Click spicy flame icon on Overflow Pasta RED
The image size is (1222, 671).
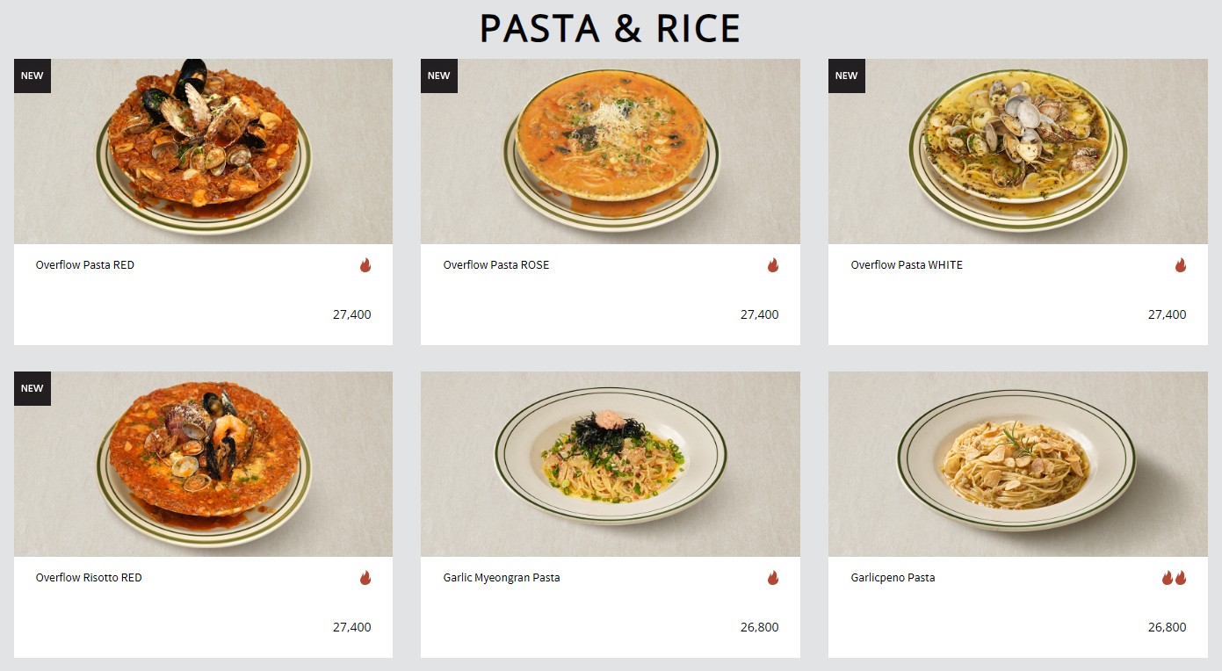(x=365, y=264)
